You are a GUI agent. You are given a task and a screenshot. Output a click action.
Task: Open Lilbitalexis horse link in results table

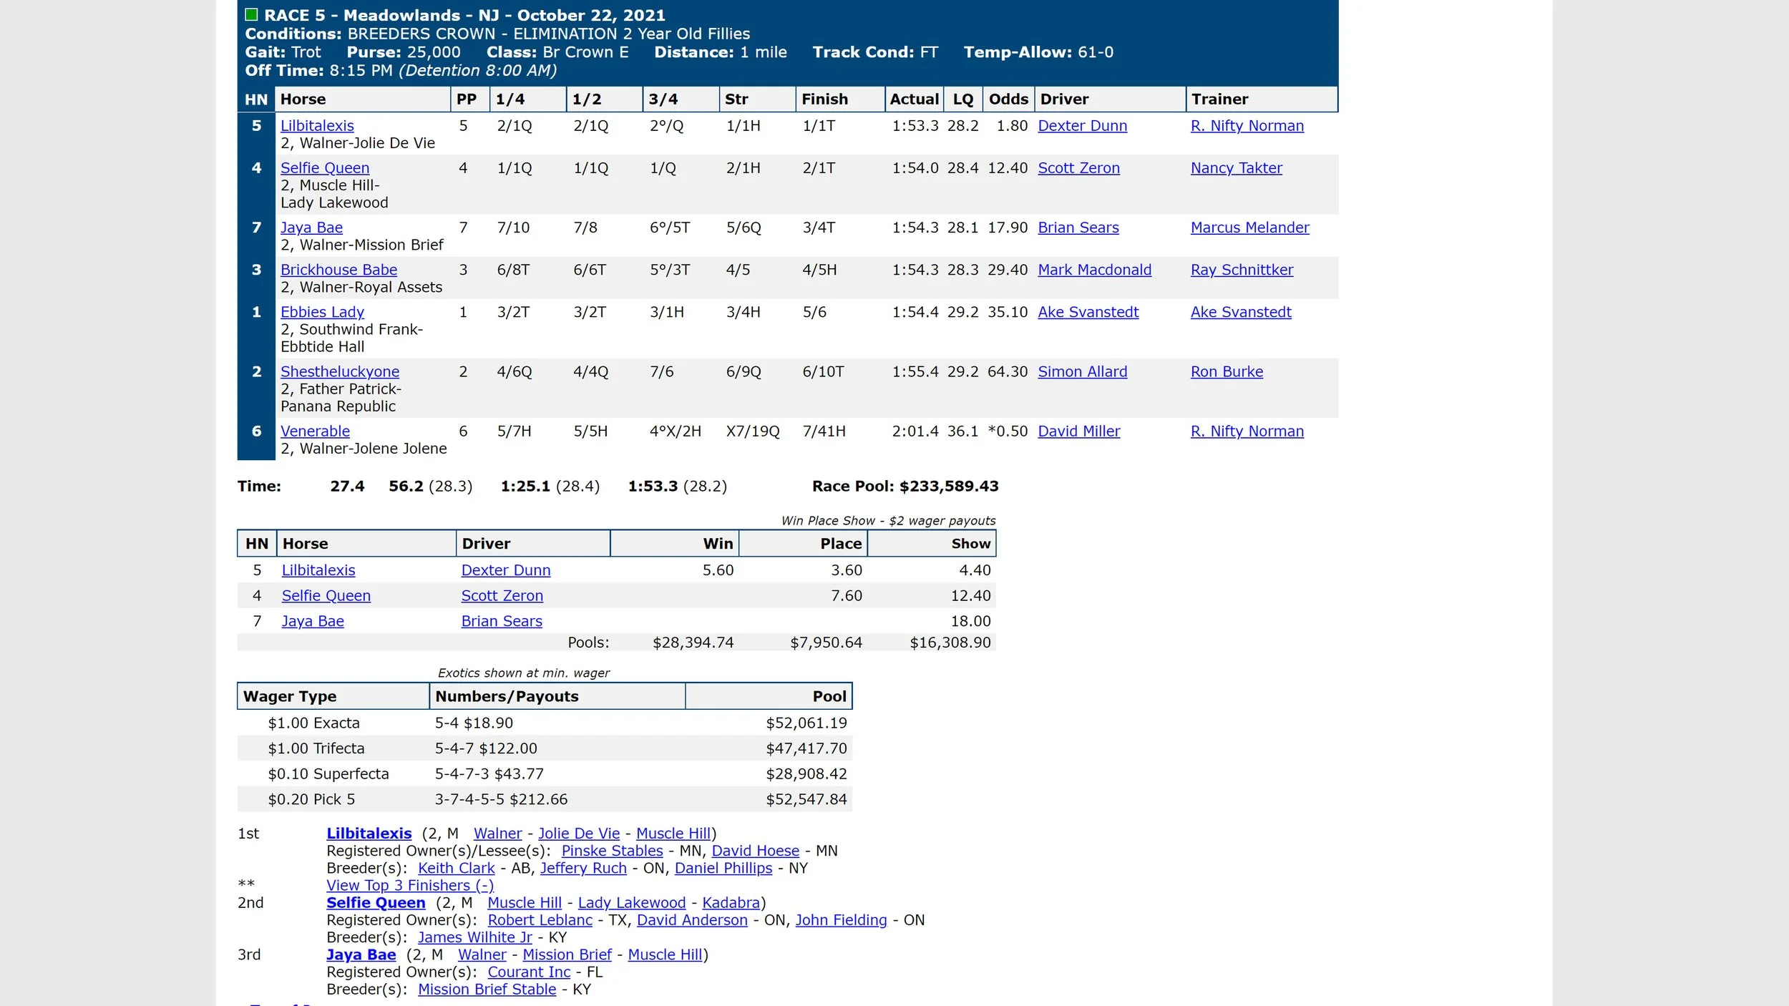[x=317, y=126]
